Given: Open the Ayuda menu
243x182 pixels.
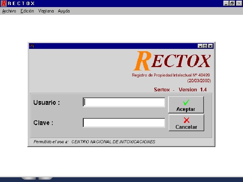Looking at the screenshot, I should coord(64,11).
